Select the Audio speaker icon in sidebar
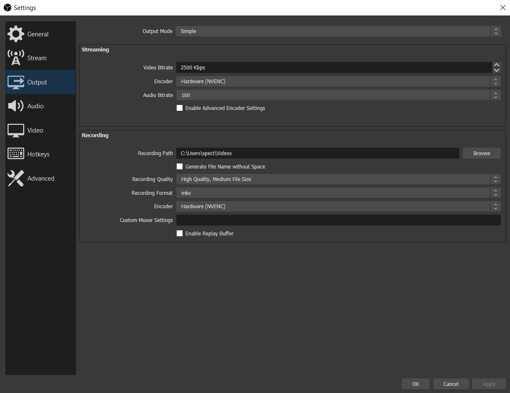510x393 pixels. coord(15,106)
